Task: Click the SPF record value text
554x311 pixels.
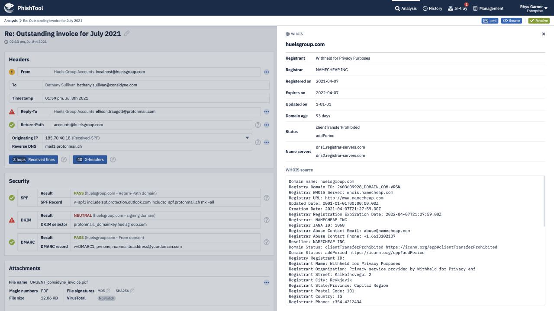Action: [144, 202]
